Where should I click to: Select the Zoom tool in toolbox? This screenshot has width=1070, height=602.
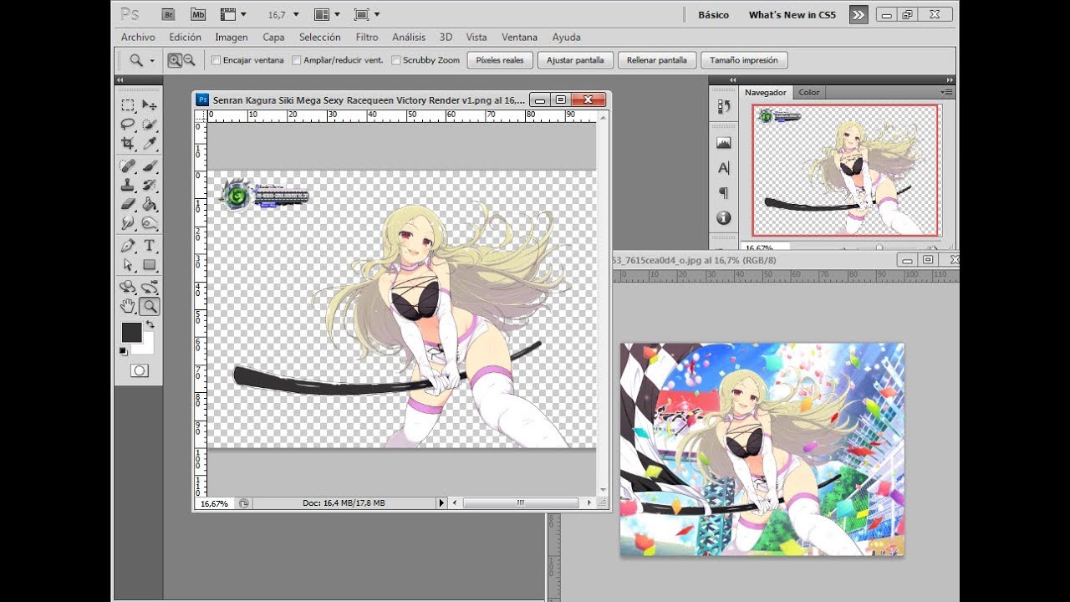point(150,306)
